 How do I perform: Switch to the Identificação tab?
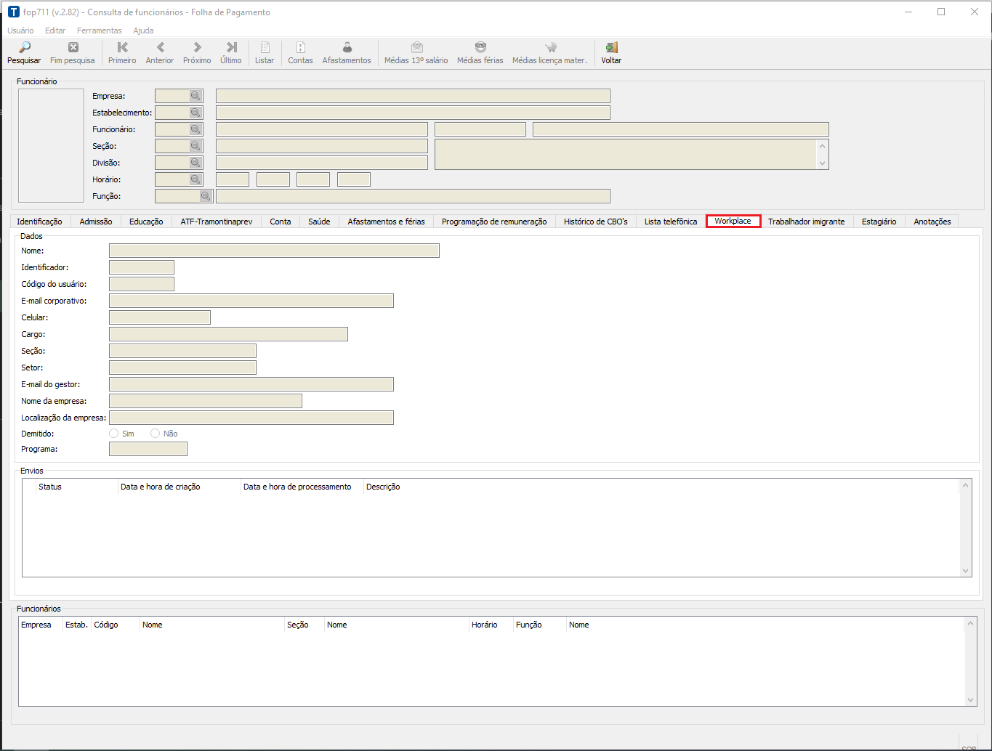click(39, 222)
